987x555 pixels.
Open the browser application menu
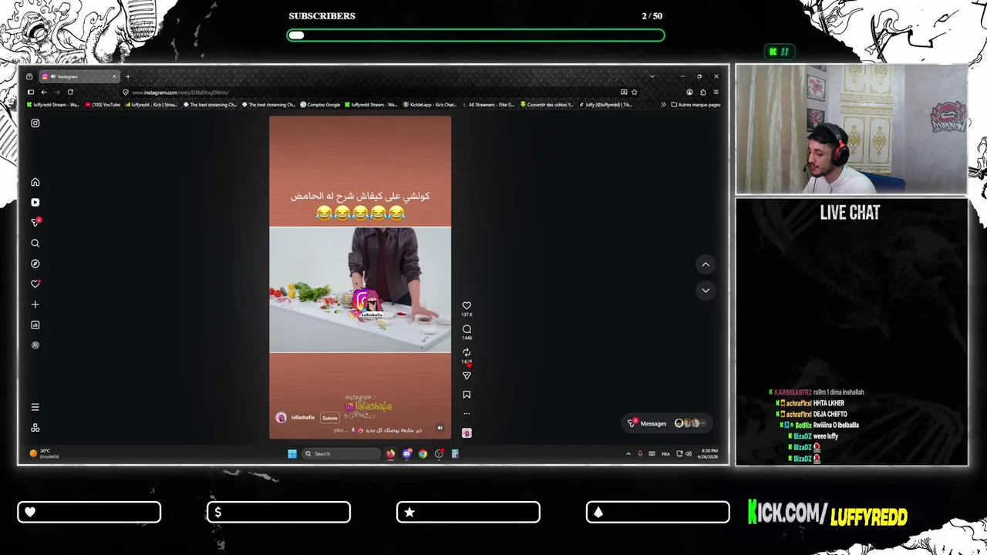point(716,92)
